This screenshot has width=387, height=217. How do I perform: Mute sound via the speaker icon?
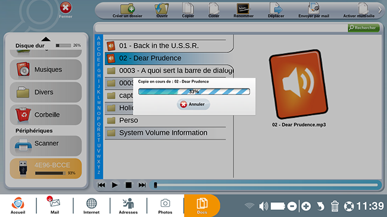point(263,206)
